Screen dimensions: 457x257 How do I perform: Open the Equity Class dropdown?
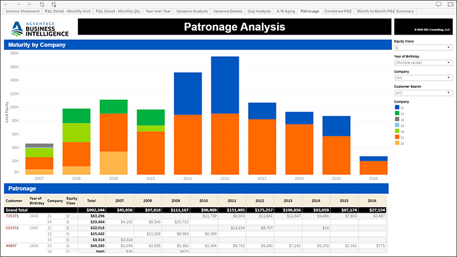click(422, 47)
